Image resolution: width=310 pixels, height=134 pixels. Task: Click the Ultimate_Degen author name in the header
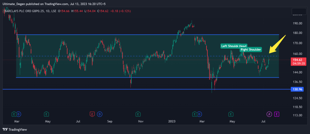coord(14,4)
